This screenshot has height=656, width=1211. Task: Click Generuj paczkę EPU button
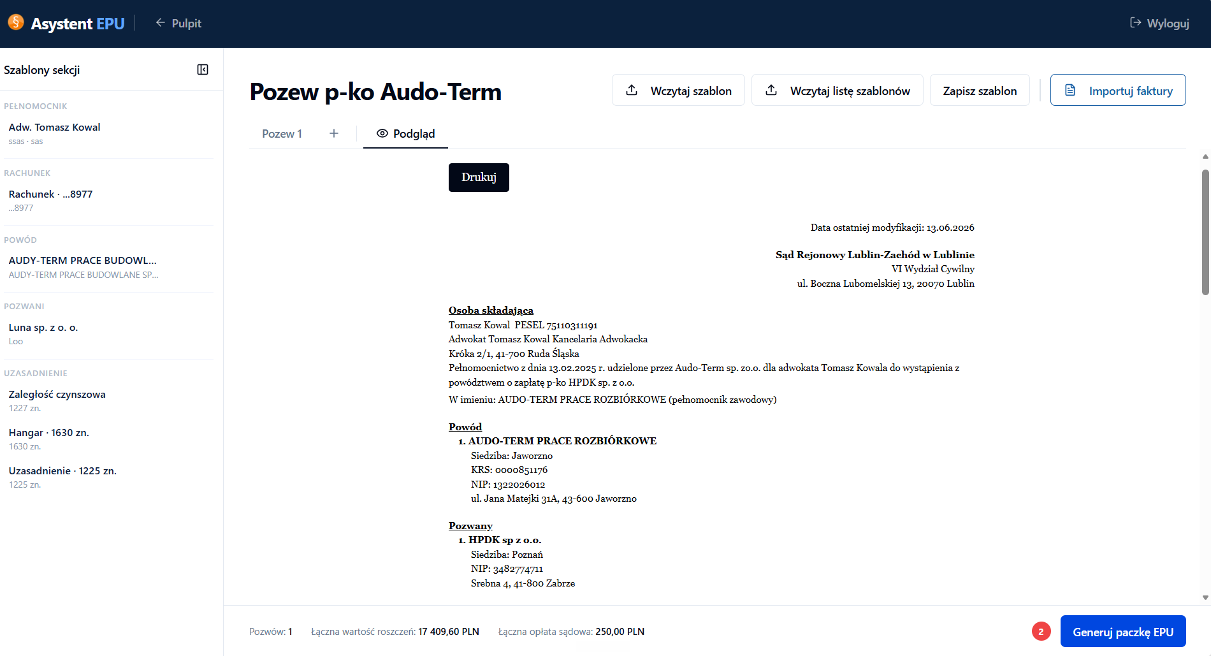click(x=1123, y=631)
